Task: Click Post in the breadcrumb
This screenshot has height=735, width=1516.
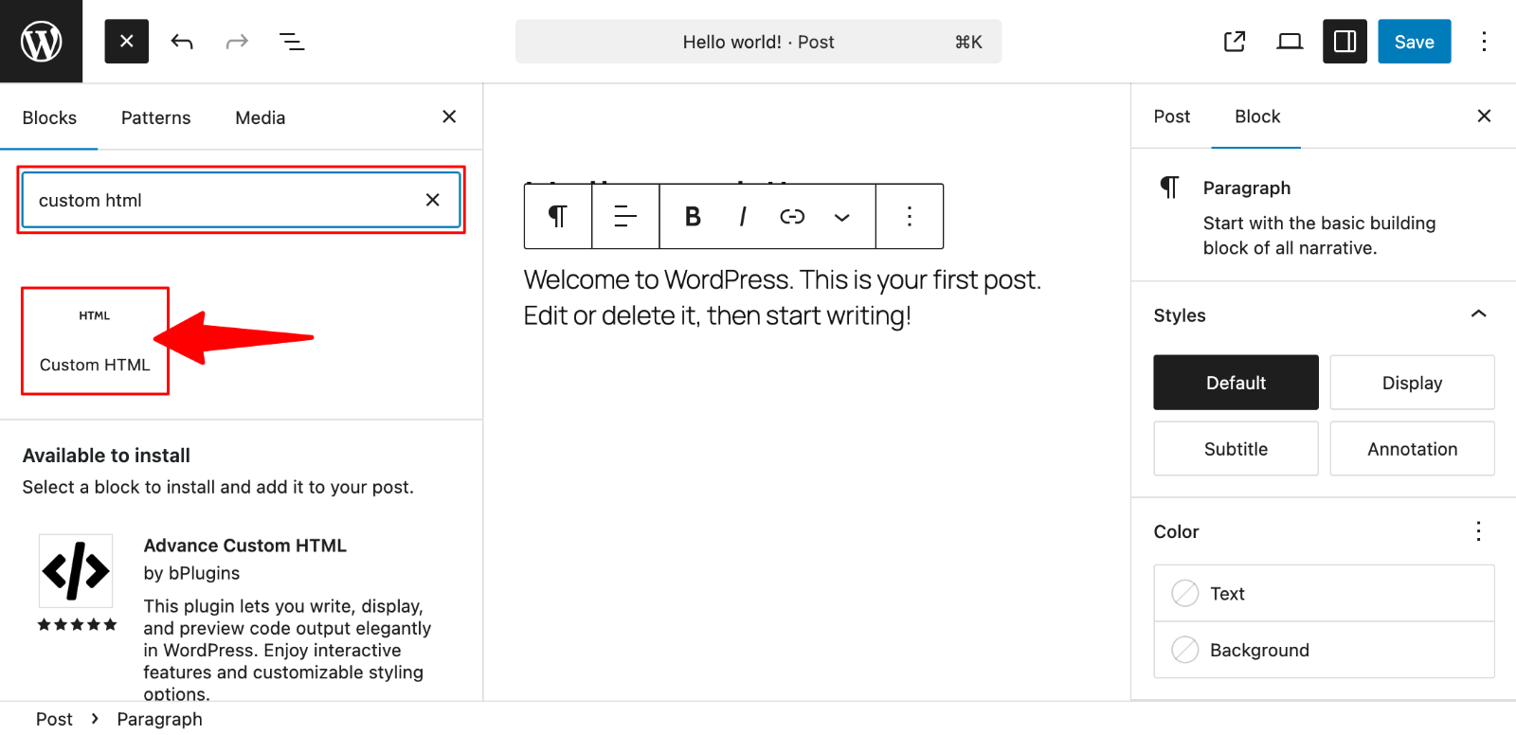Action: click(54, 719)
